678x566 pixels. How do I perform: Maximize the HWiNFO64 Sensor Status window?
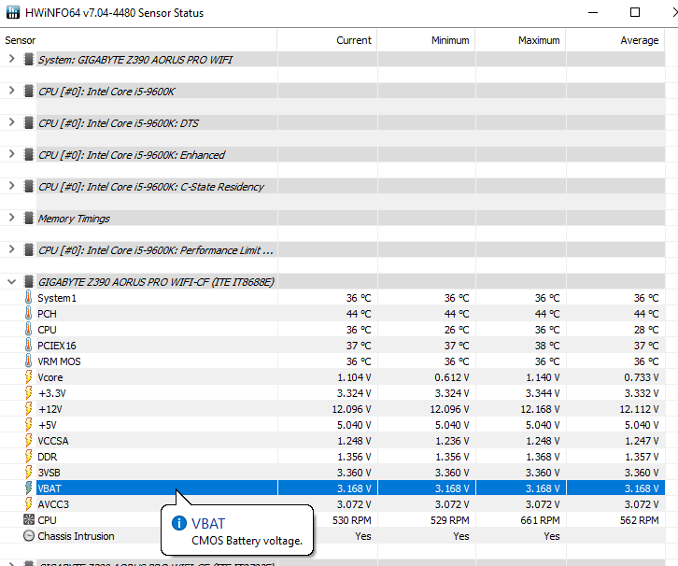(x=635, y=12)
